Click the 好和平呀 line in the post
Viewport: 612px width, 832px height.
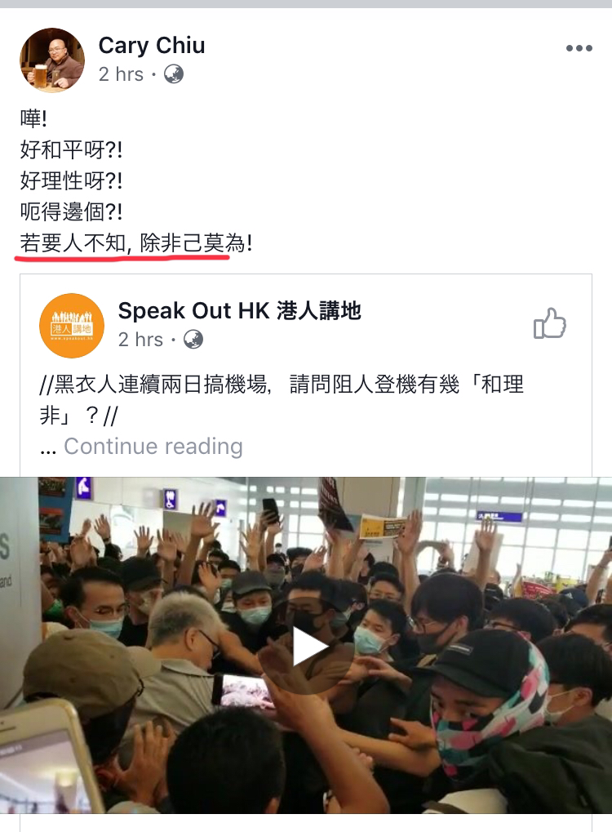point(72,149)
